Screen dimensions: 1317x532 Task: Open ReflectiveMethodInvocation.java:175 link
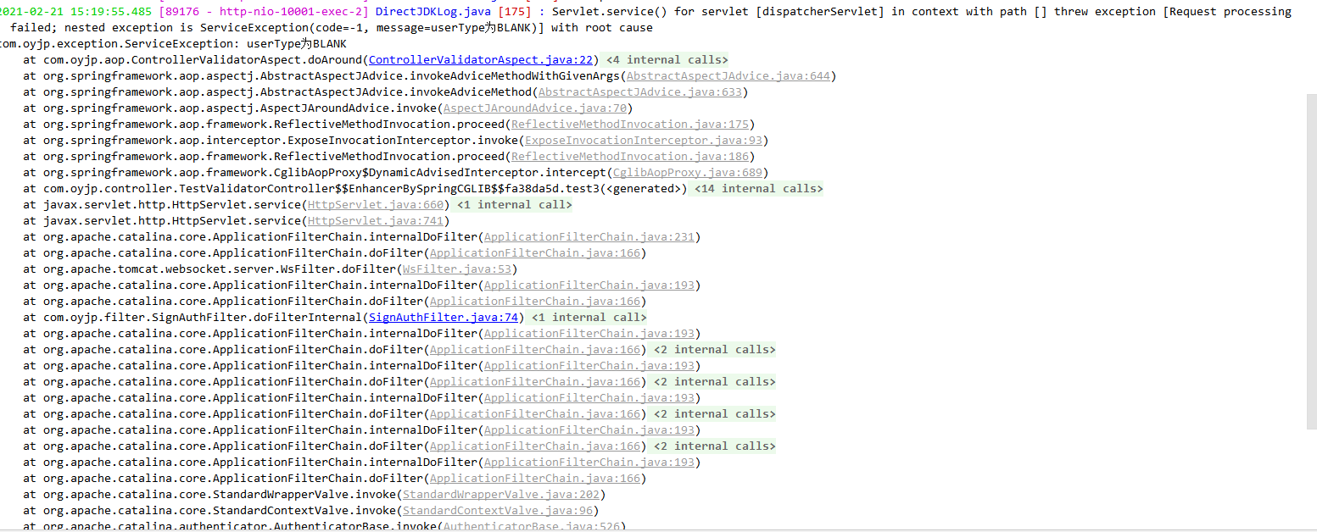pos(629,125)
